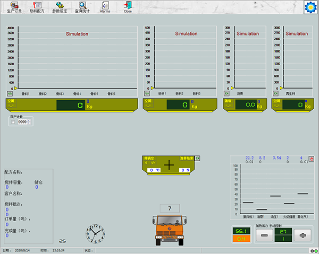Click the small icon below the powder chart
Image resolution: width=319 pixels, height=254 pixels.
[x=147, y=94]
